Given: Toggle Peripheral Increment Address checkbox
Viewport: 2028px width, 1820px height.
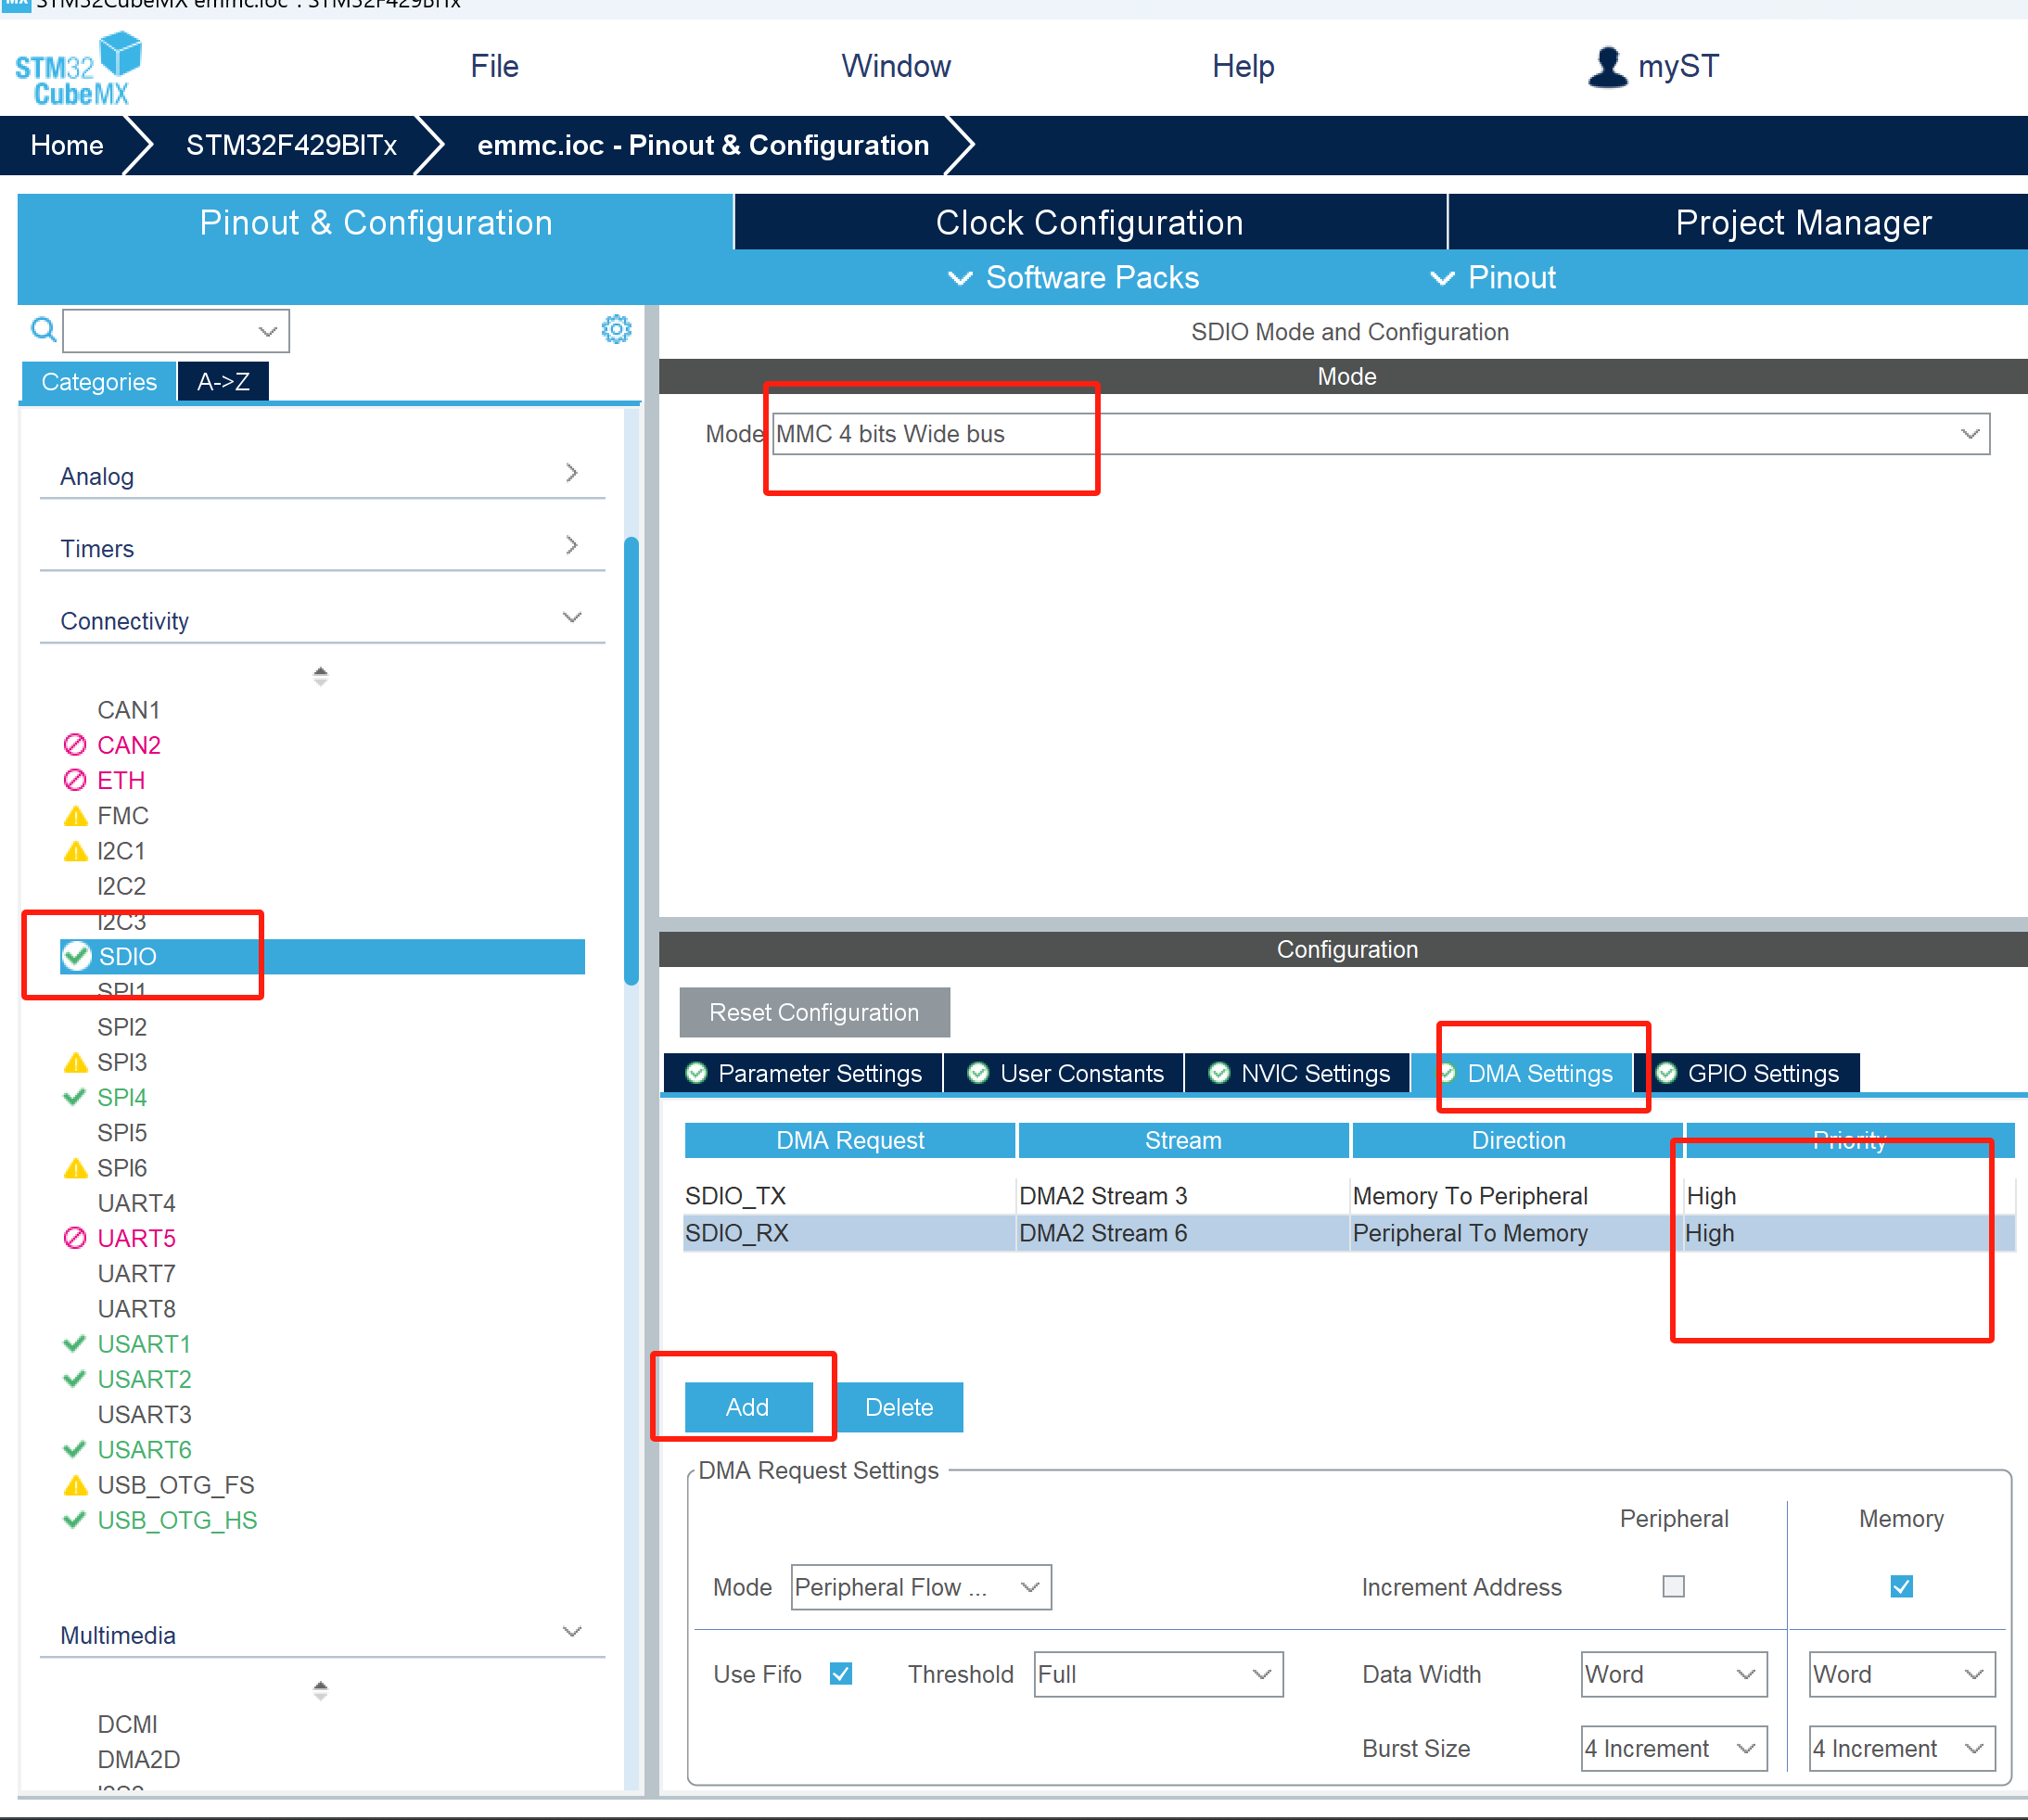Looking at the screenshot, I should point(1673,1586).
